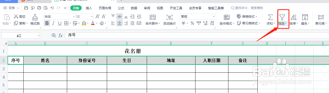The width and height of the screenshot is (329, 93).
Task: Select header cell 身份证号
Action: click(x=87, y=61)
